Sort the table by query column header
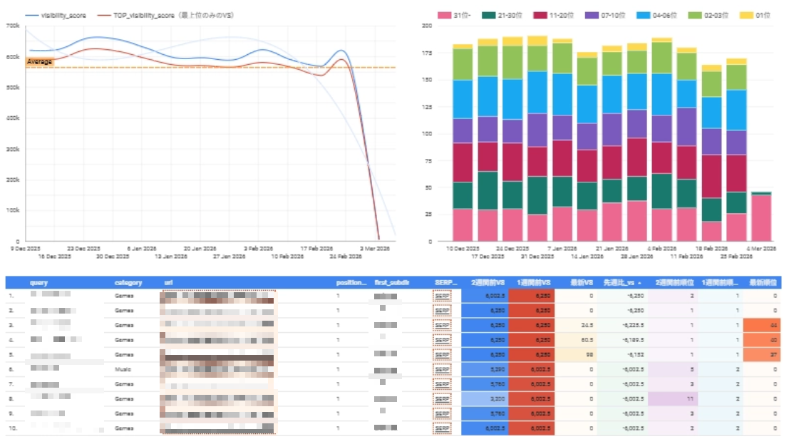Image resolution: width=789 pixels, height=444 pixels. [x=39, y=283]
